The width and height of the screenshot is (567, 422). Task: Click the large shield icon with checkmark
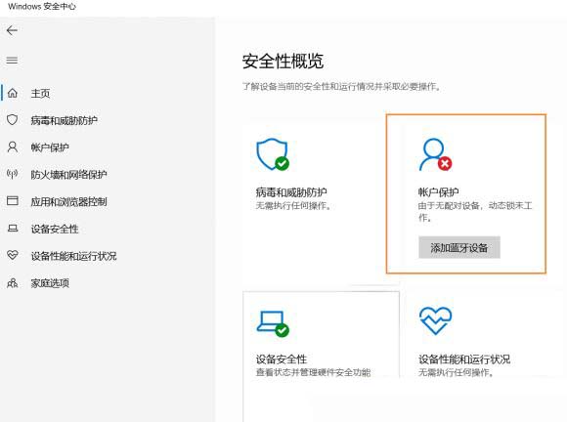click(x=273, y=154)
